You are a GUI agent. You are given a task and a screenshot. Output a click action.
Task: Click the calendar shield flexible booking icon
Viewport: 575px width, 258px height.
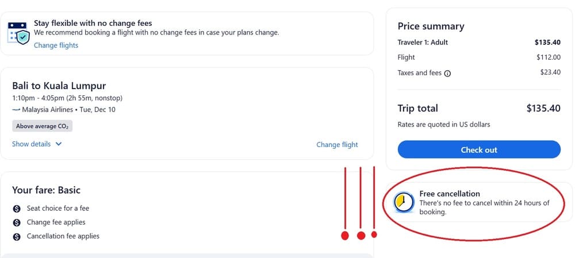pos(18,33)
